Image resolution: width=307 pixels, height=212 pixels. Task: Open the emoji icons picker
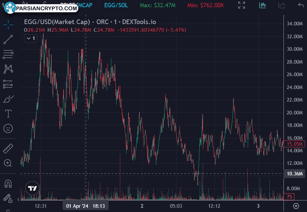click(8, 129)
